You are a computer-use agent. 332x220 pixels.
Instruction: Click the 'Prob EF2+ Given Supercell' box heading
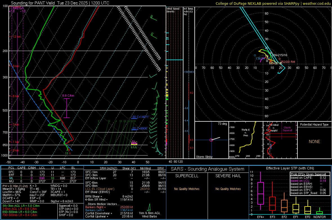[x=308, y=174]
